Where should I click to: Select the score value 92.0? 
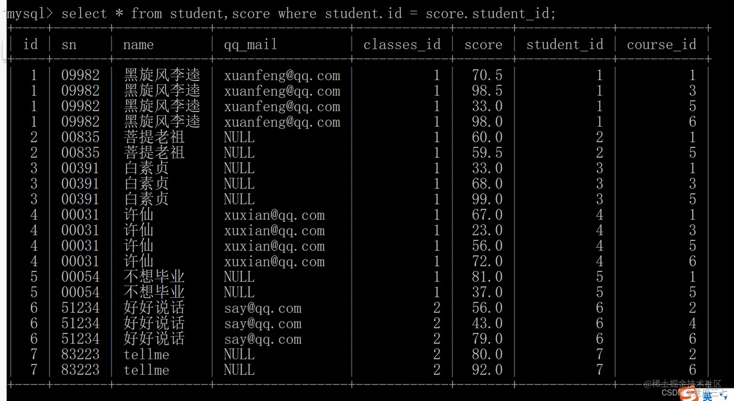(487, 370)
